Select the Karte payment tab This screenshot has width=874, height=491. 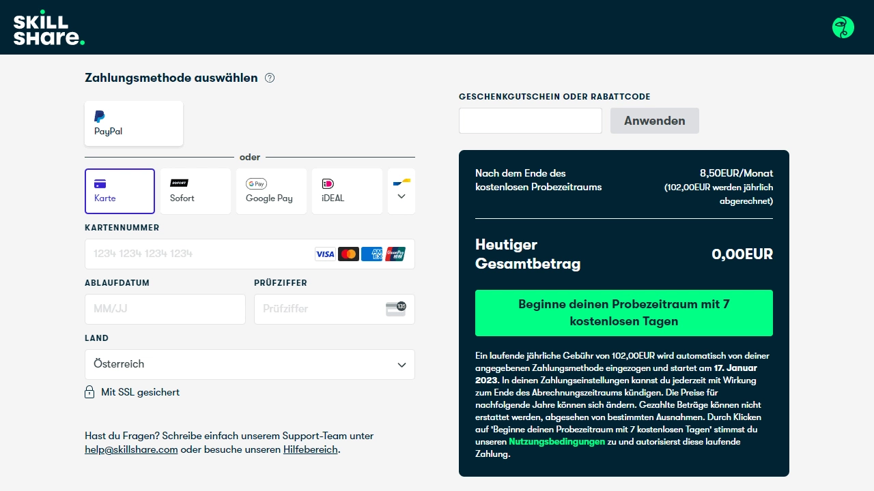click(119, 192)
